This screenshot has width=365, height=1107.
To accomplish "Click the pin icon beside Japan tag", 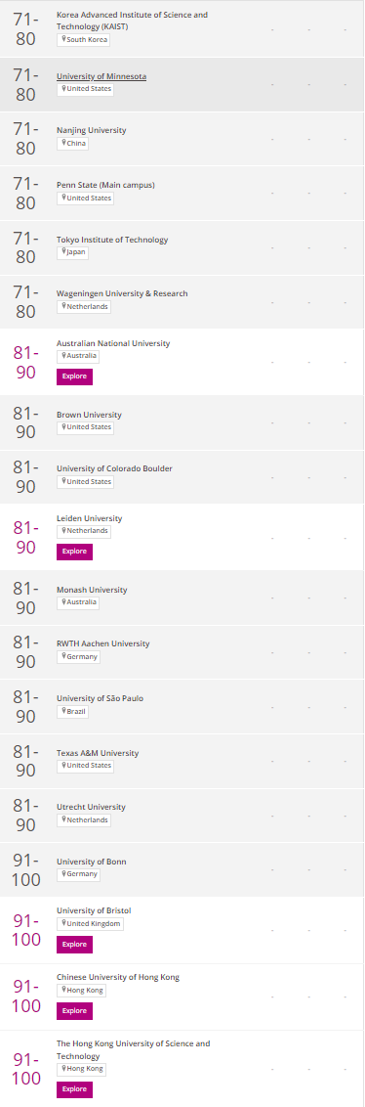I will coord(63,252).
